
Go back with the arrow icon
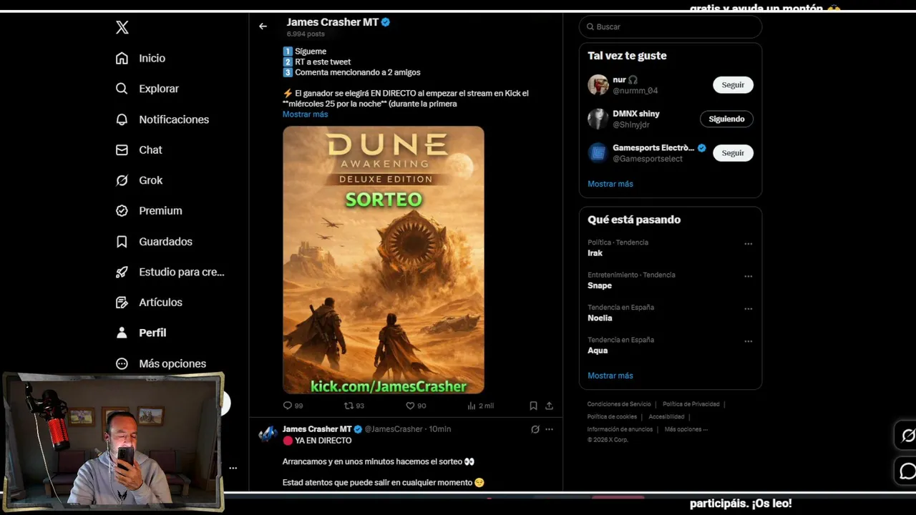tap(263, 26)
